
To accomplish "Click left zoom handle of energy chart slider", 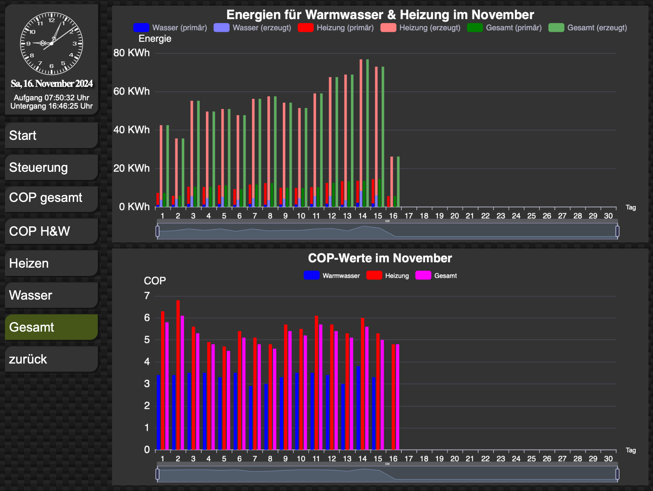I will pyautogui.click(x=158, y=231).
